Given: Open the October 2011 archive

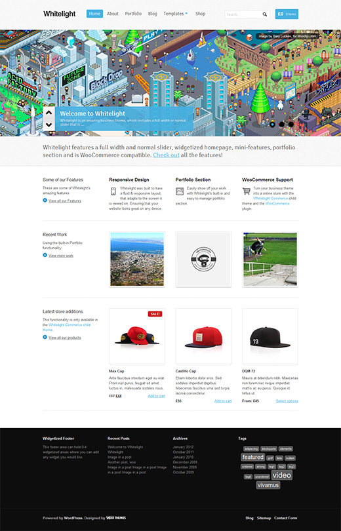Looking at the screenshot, I should point(183,452).
